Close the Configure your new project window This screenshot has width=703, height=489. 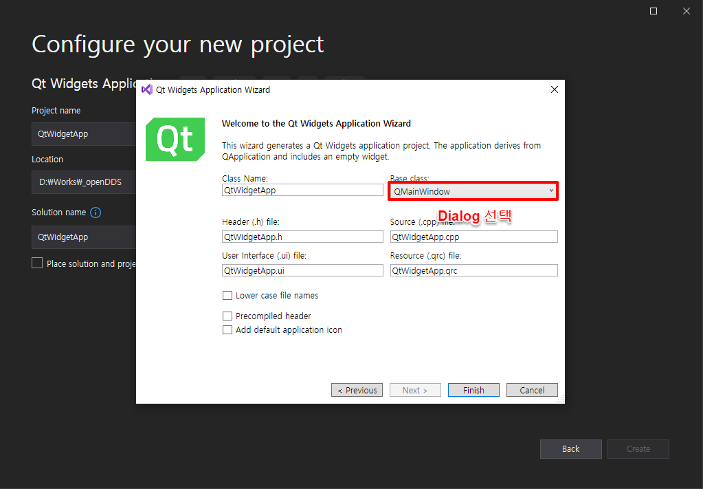click(687, 11)
